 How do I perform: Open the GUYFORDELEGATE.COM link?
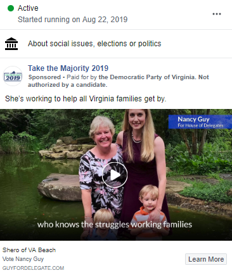click(33, 268)
